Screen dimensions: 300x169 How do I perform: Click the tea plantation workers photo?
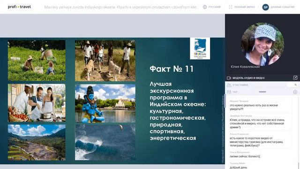(x=37, y=60)
